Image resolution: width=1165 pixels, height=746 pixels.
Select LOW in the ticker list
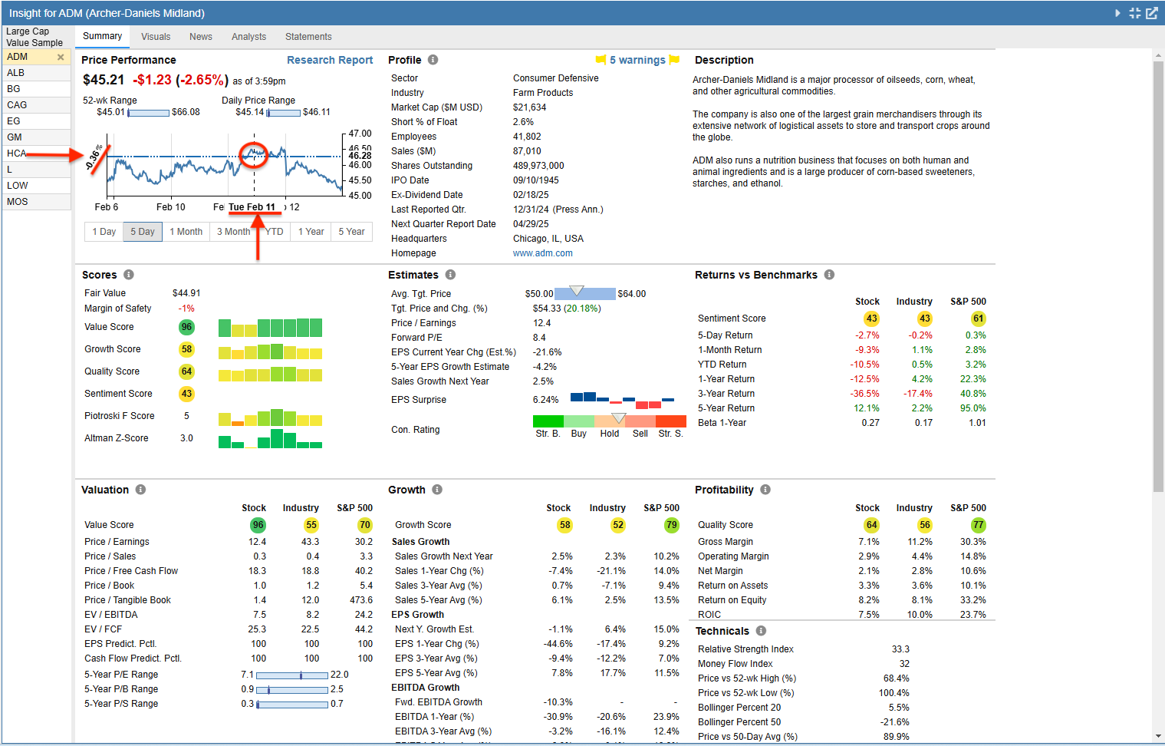click(x=37, y=186)
